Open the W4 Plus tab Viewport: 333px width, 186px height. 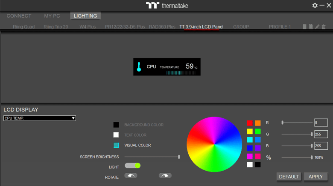(x=88, y=27)
